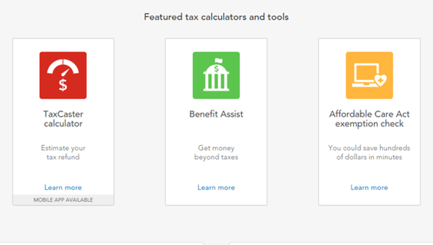
Task: Open the red TaxCaster gauge icon
Action: 63,75
